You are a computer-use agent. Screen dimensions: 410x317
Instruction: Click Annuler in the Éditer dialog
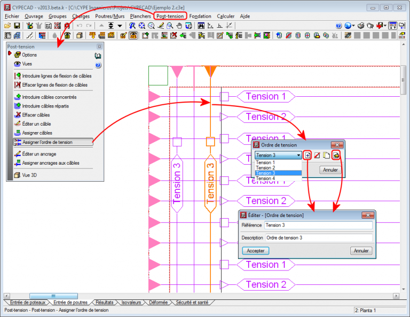(361, 251)
